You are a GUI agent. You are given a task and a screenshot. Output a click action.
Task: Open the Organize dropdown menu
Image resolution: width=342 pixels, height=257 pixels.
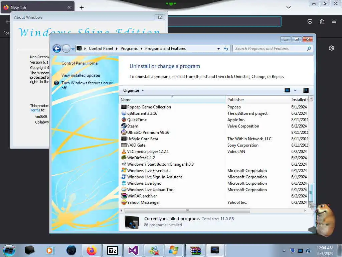click(x=134, y=90)
